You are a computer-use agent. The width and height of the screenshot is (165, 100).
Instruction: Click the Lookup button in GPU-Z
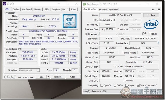point(151,15)
